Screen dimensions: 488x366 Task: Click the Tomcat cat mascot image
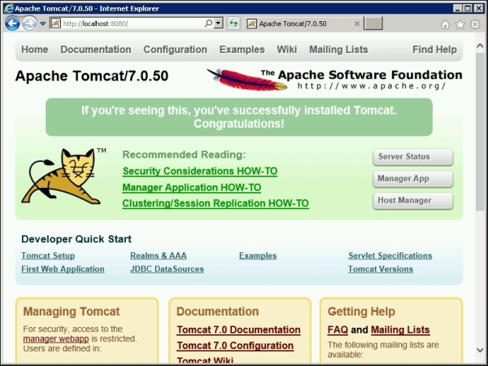pyautogui.click(x=63, y=176)
